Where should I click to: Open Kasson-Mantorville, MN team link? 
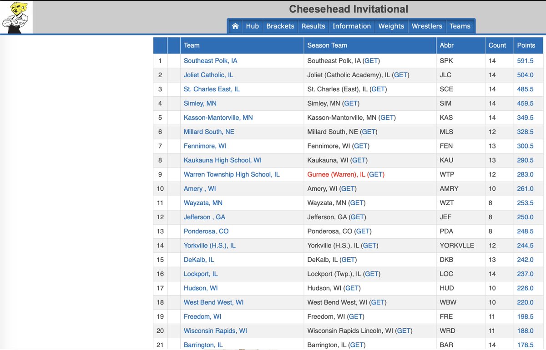point(218,118)
